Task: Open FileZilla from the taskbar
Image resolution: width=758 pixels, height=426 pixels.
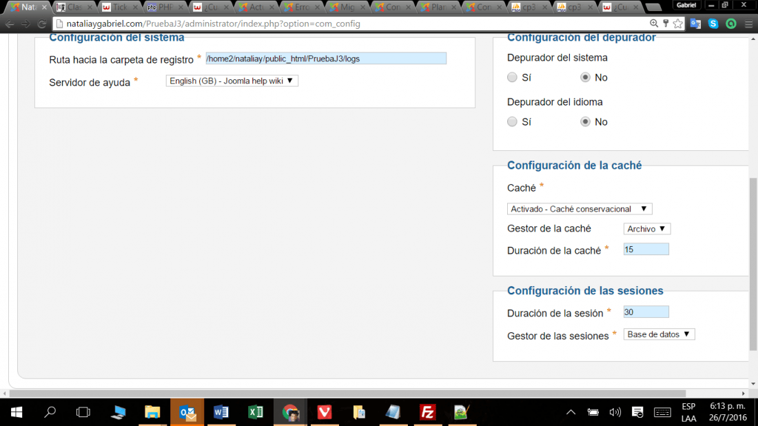Action: pyautogui.click(x=427, y=412)
